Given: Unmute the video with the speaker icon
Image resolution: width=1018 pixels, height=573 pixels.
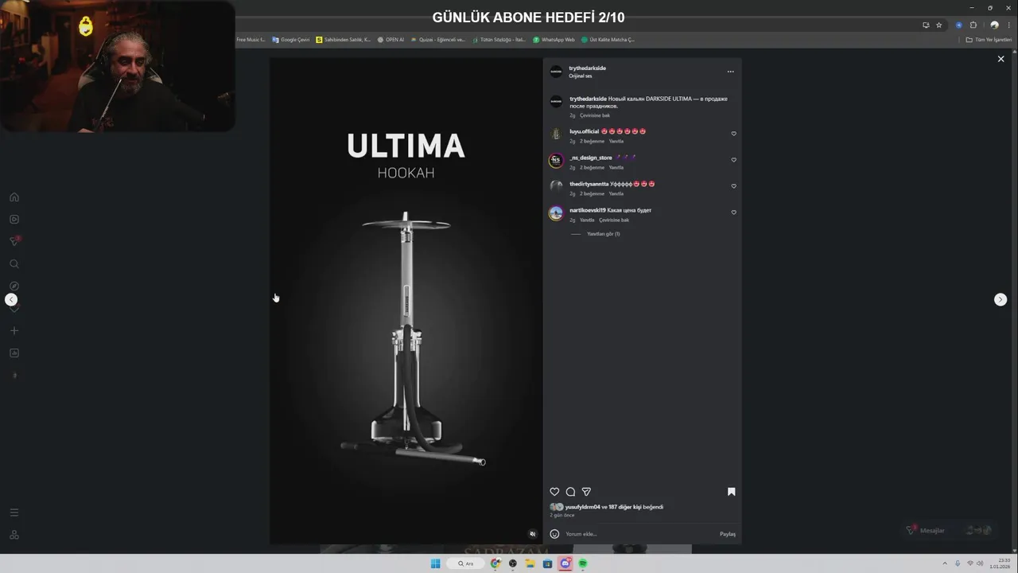Looking at the screenshot, I should click(x=533, y=534).
